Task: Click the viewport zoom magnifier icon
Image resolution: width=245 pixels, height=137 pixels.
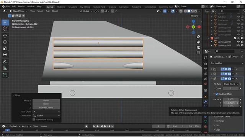Action: point(198,37)
